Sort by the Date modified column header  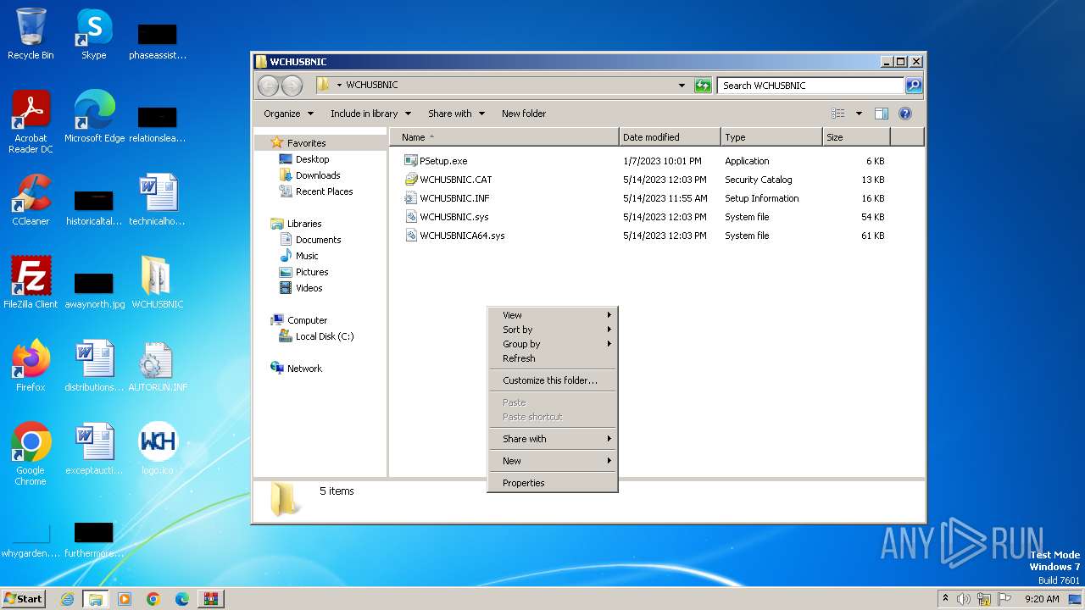pos(670,137)
